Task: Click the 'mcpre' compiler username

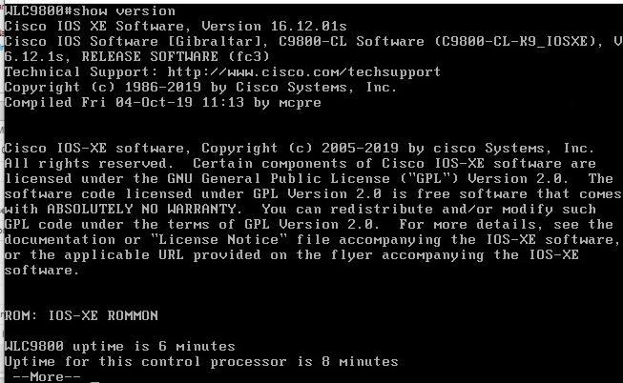Action: [300, 102]
